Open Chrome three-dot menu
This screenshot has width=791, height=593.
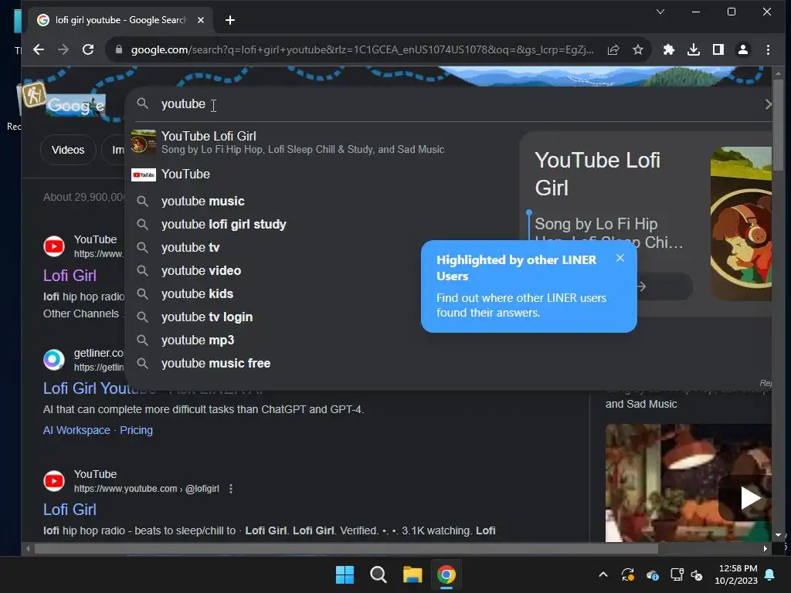coord(768,49)
